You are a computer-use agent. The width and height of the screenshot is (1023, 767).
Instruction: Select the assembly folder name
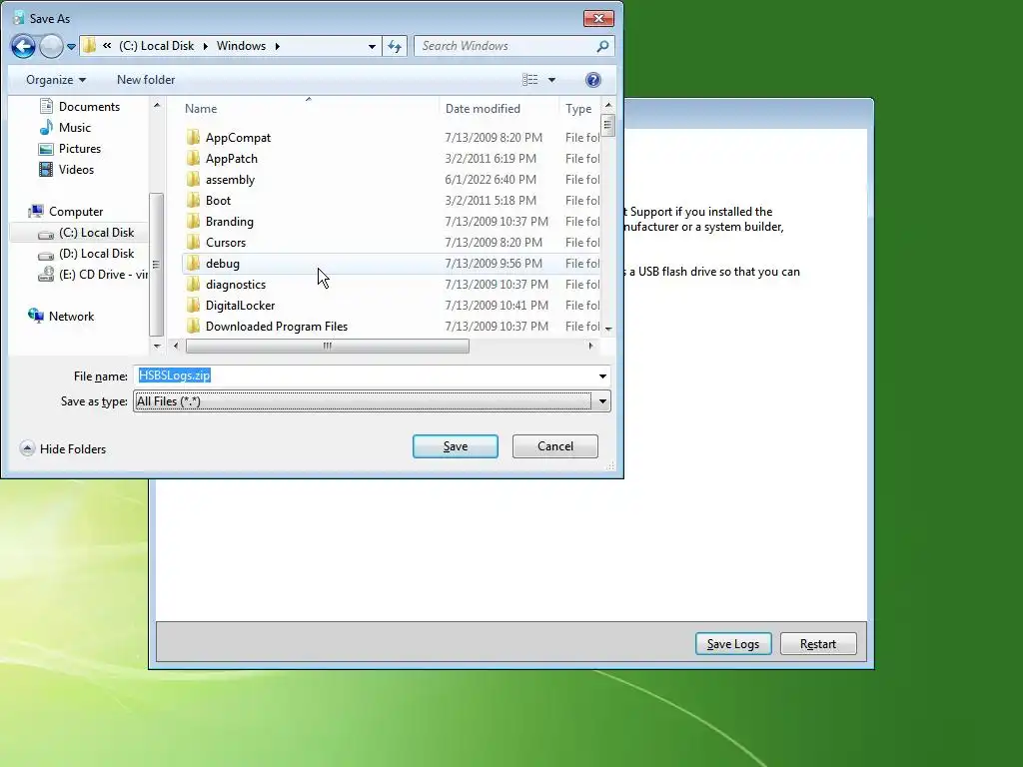coord(230,180)
